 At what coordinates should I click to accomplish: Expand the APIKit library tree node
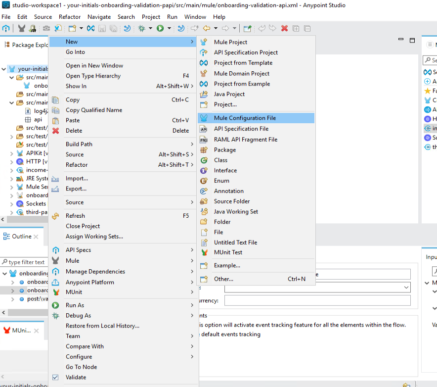click(x=12, y=153)
